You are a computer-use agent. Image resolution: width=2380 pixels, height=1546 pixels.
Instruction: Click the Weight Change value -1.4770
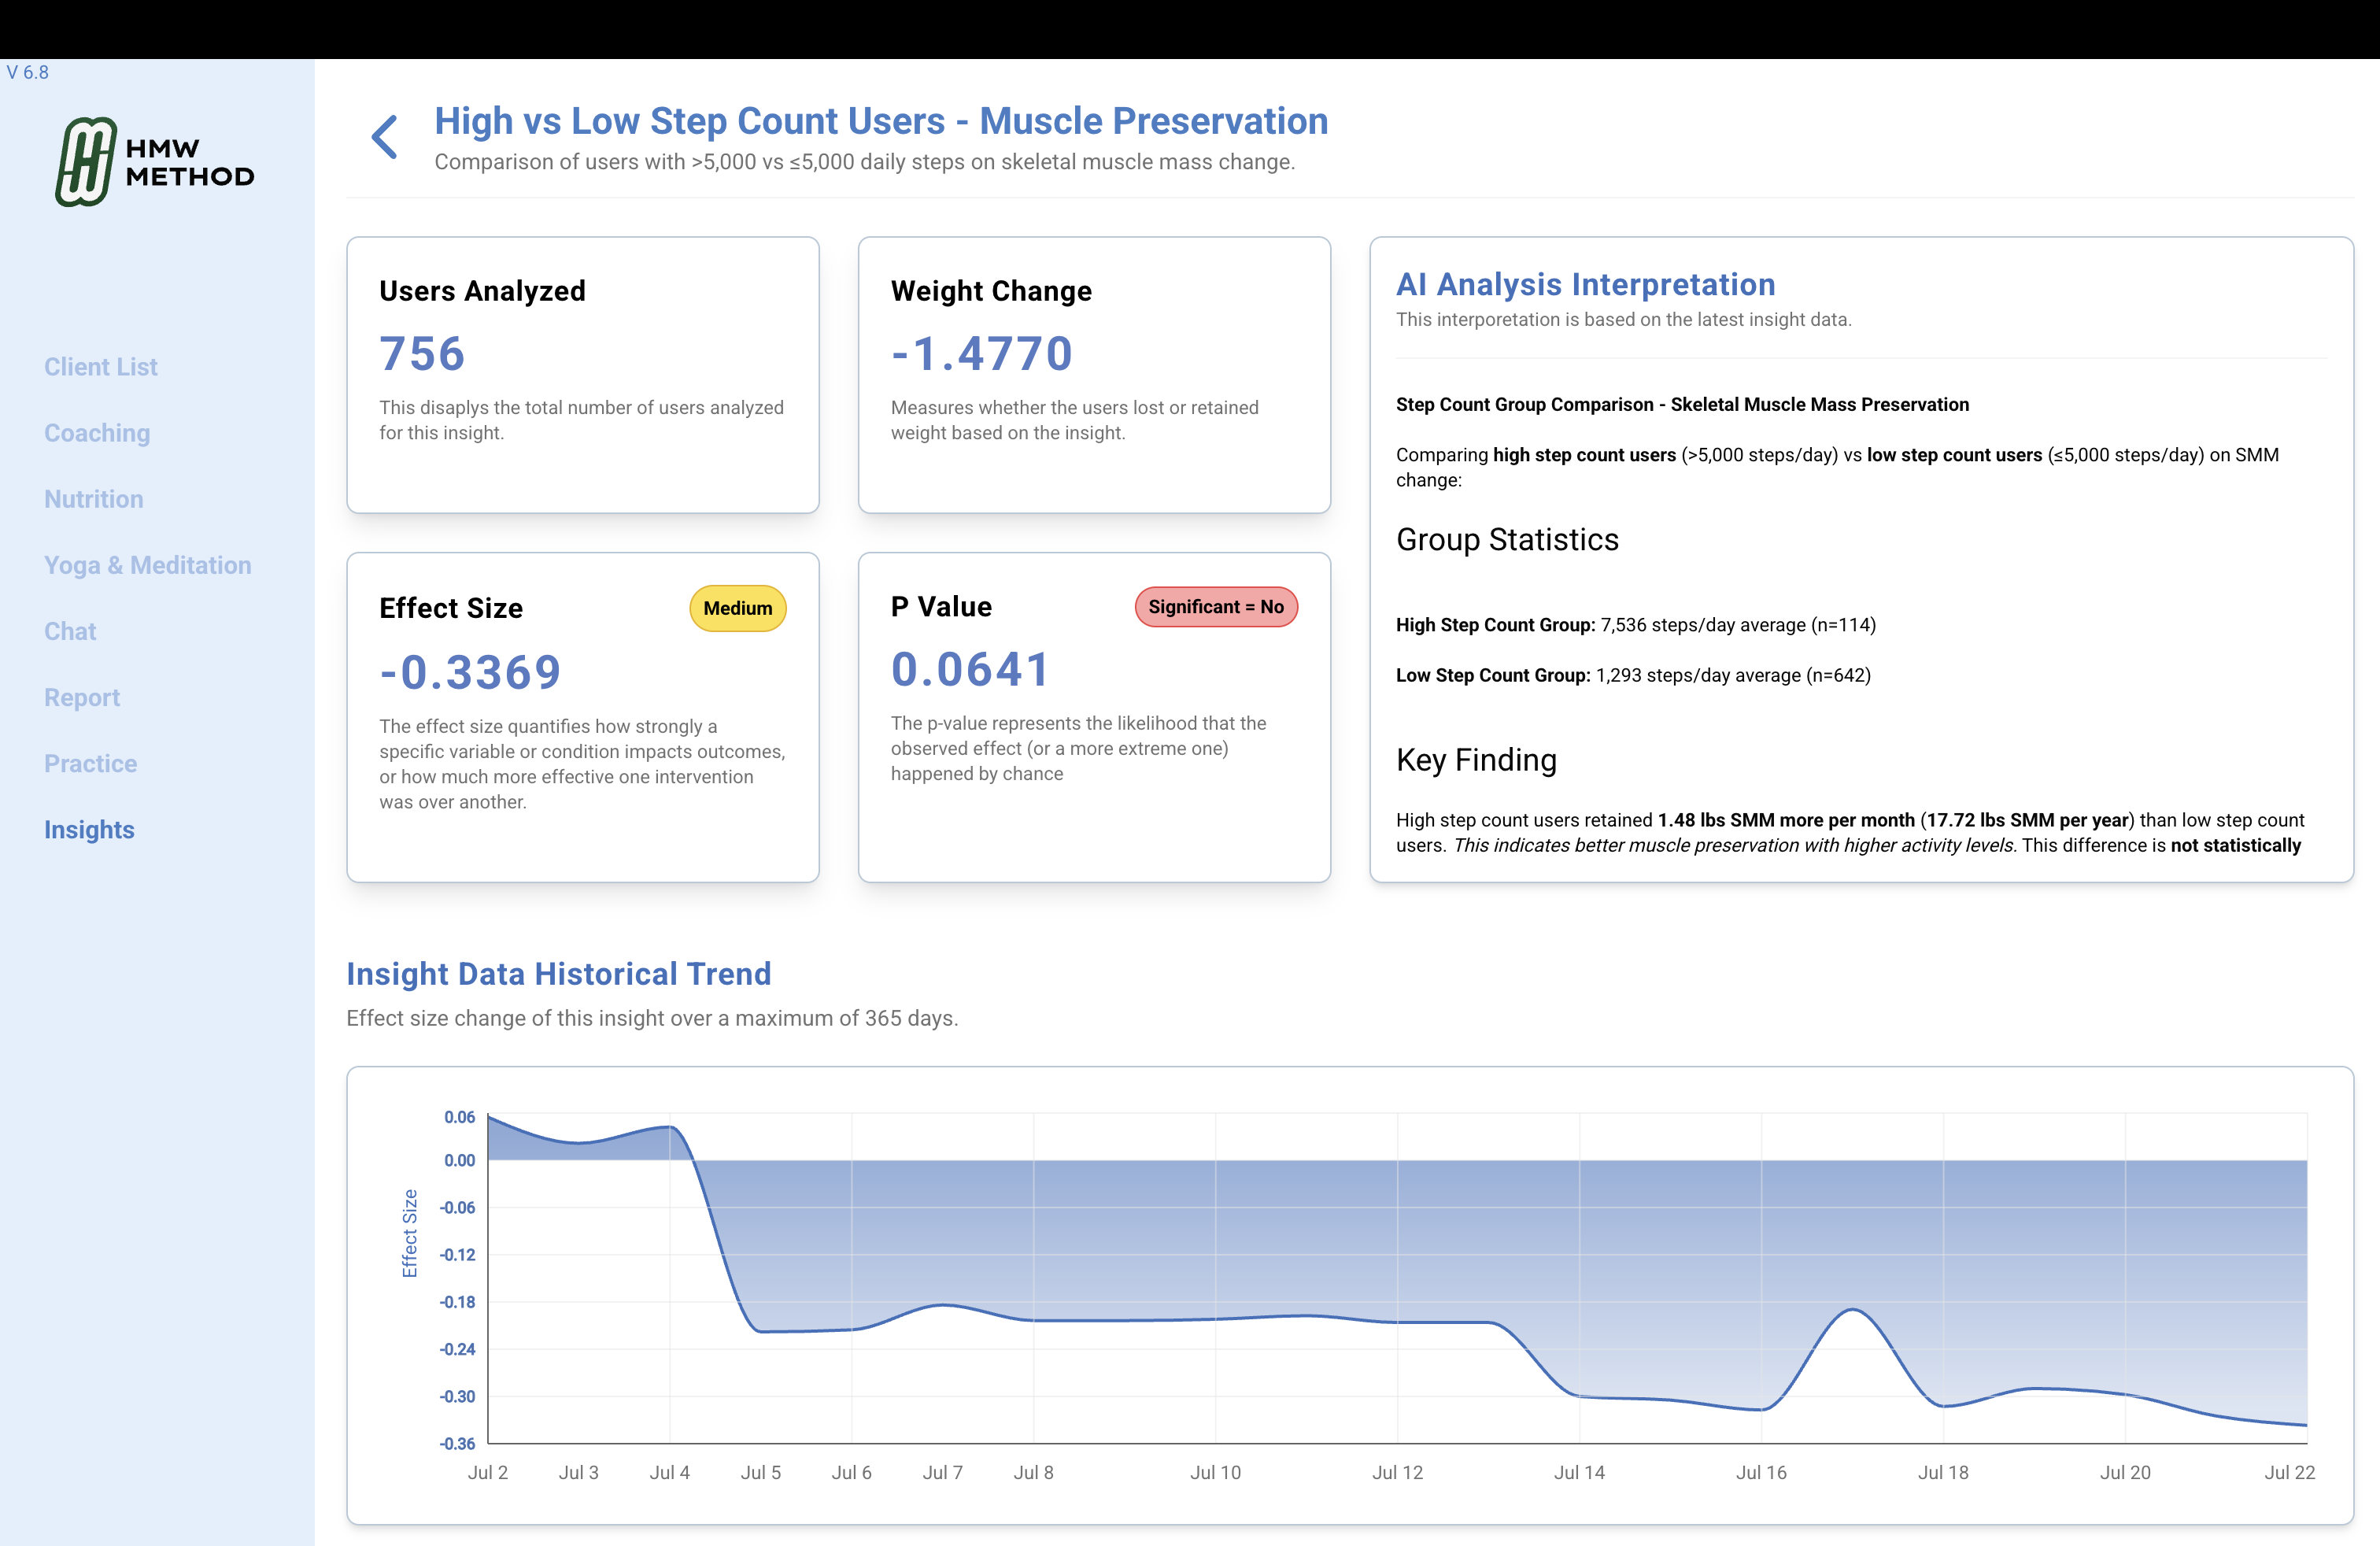coord(981,353)
